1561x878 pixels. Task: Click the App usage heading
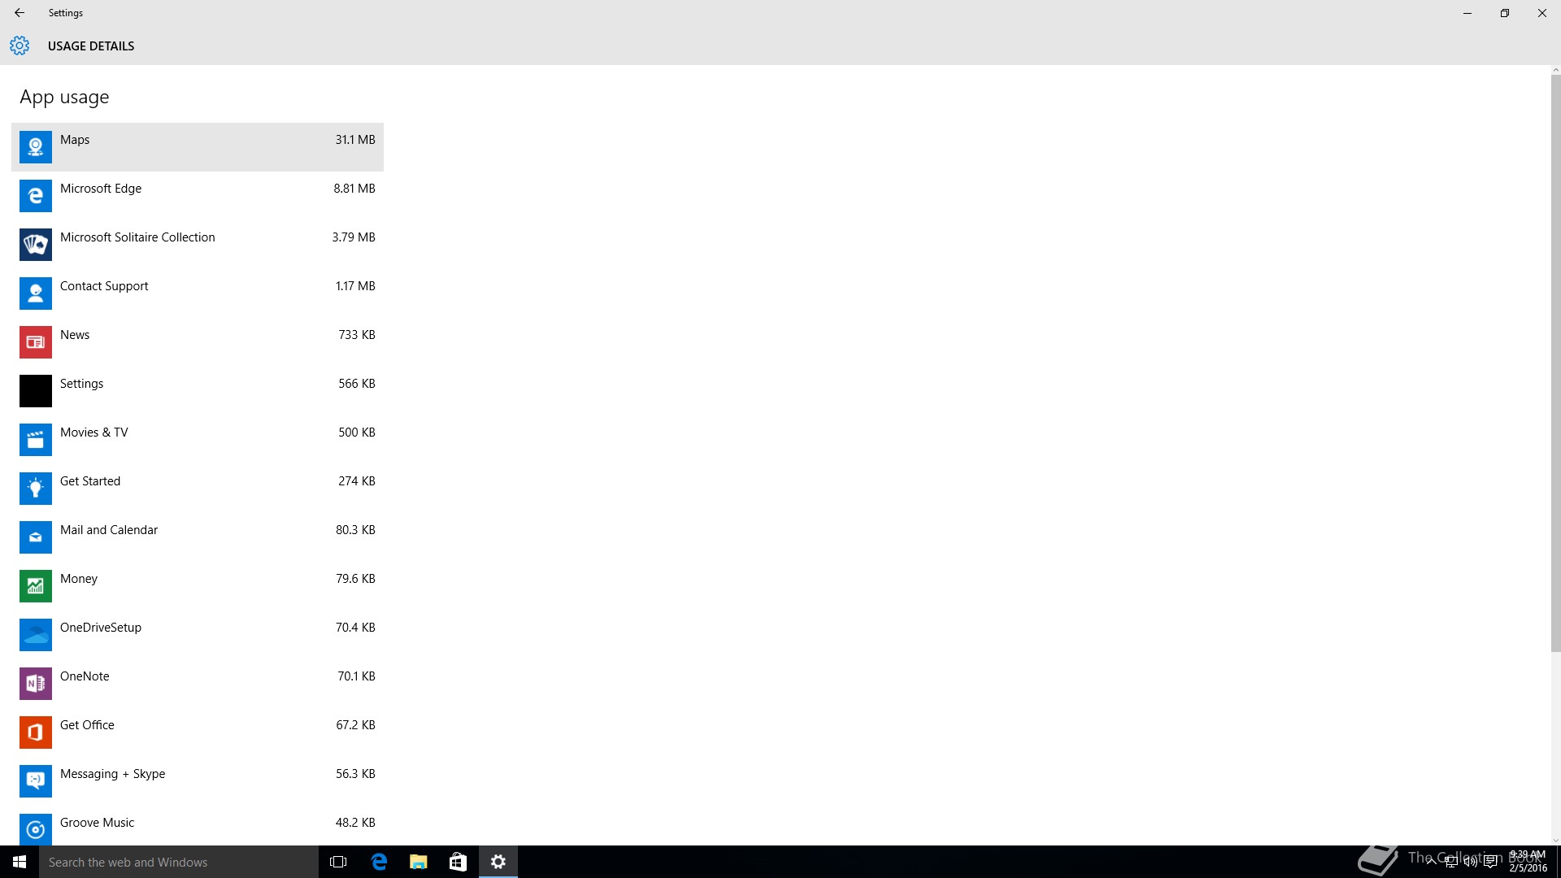[x=64, y=98]
